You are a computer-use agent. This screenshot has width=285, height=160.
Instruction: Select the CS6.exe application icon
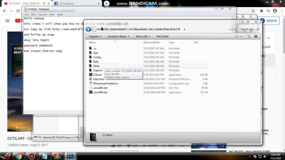click(x=91, y=75)
